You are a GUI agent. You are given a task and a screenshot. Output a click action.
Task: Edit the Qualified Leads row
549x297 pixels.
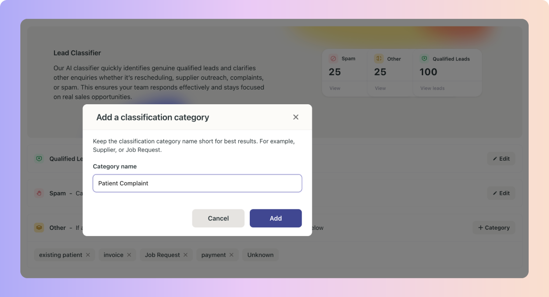click(501, 159)
